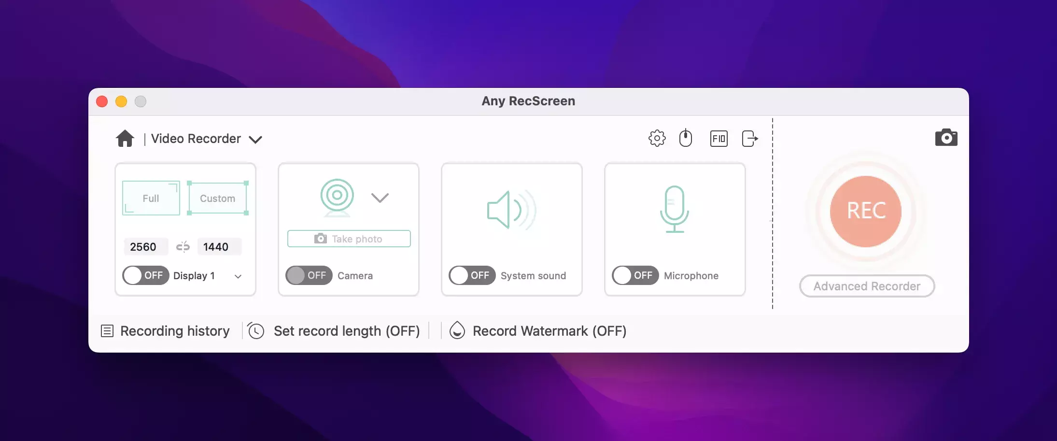Image resolution: width=1057 pixels, height=441 pixels.
Task: Take a screenshot with the camera icon
Action: pos(946,138)
